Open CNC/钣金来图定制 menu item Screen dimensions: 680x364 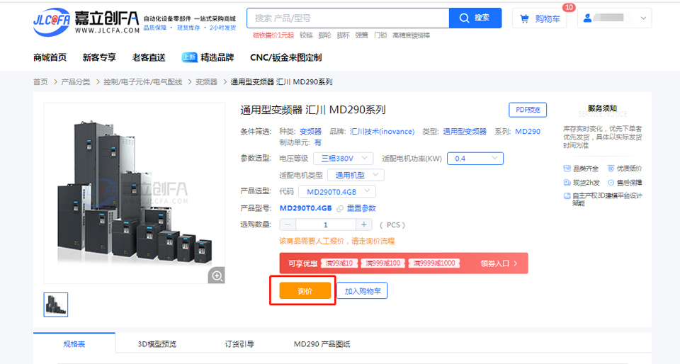pyautogui.click(x=285, y=57)
